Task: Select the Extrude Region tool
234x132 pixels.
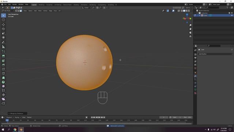Action: [x=3, y=56]
